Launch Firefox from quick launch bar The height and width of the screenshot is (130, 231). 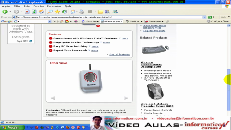(x=68, y=127)
